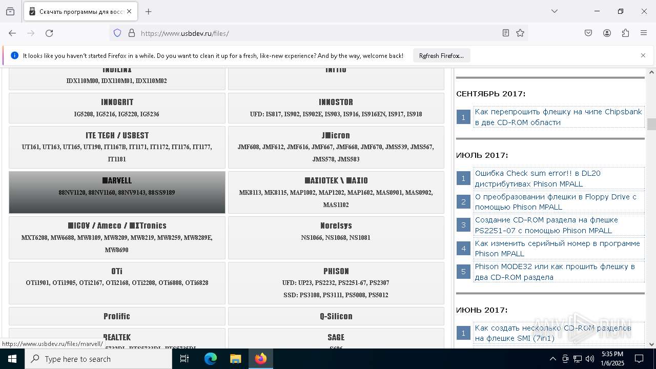Open clock showing 5:35 PM
Image resolution: width=656 pixels, height=369 pixels.
pos(612,359)
